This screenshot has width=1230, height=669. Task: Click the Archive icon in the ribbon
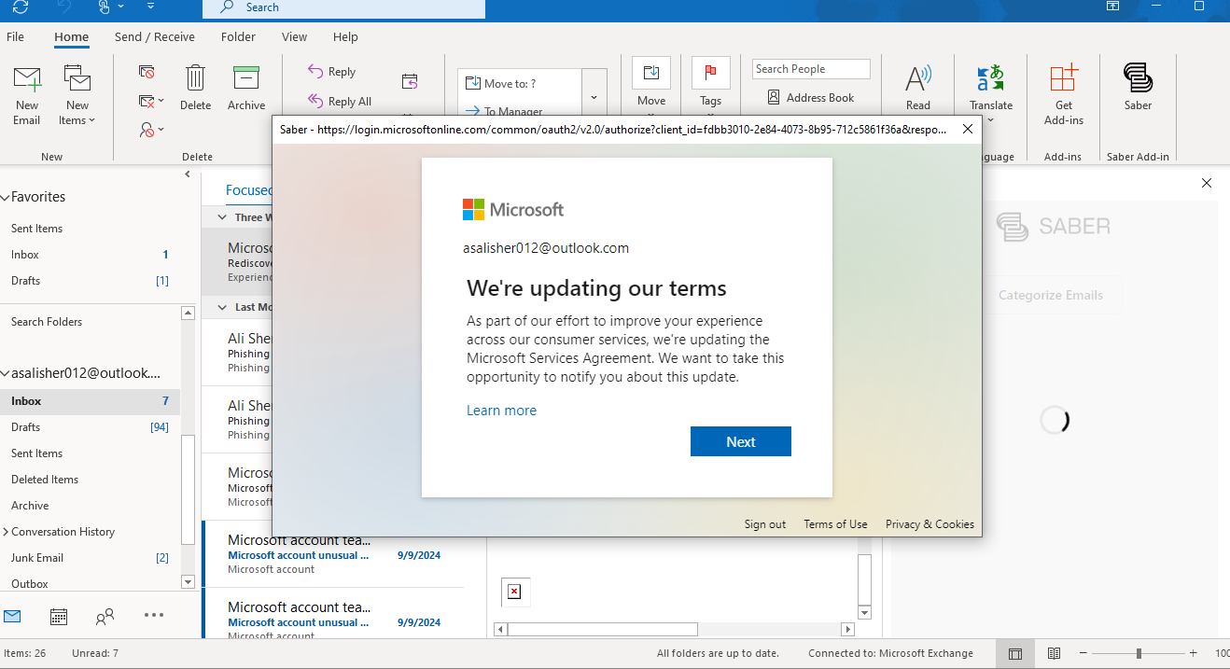pyautogui.click(x=246, y=78)
